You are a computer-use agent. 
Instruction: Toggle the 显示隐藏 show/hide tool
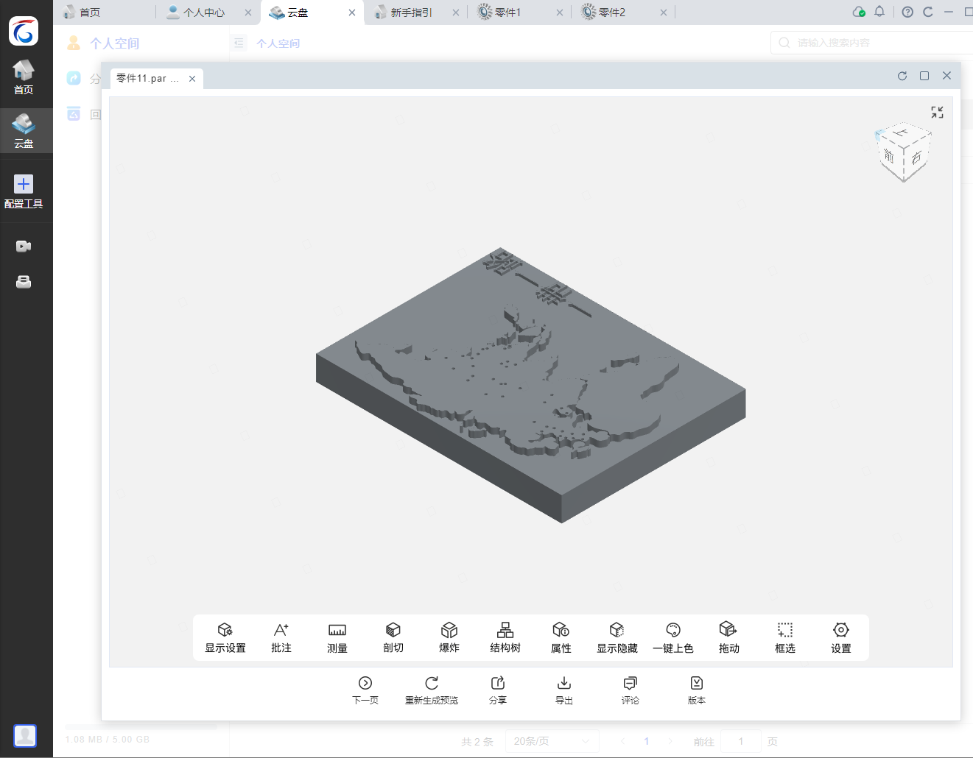(617, 637)
